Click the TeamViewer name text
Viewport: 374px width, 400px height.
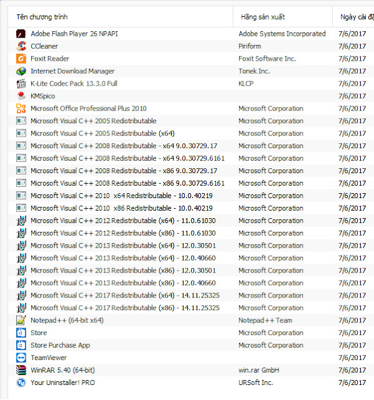[x=49, y=357]
